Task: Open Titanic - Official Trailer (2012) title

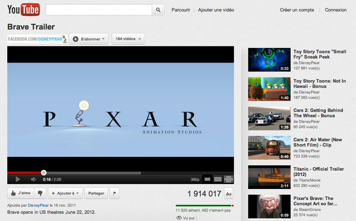Action: point(319,172)
